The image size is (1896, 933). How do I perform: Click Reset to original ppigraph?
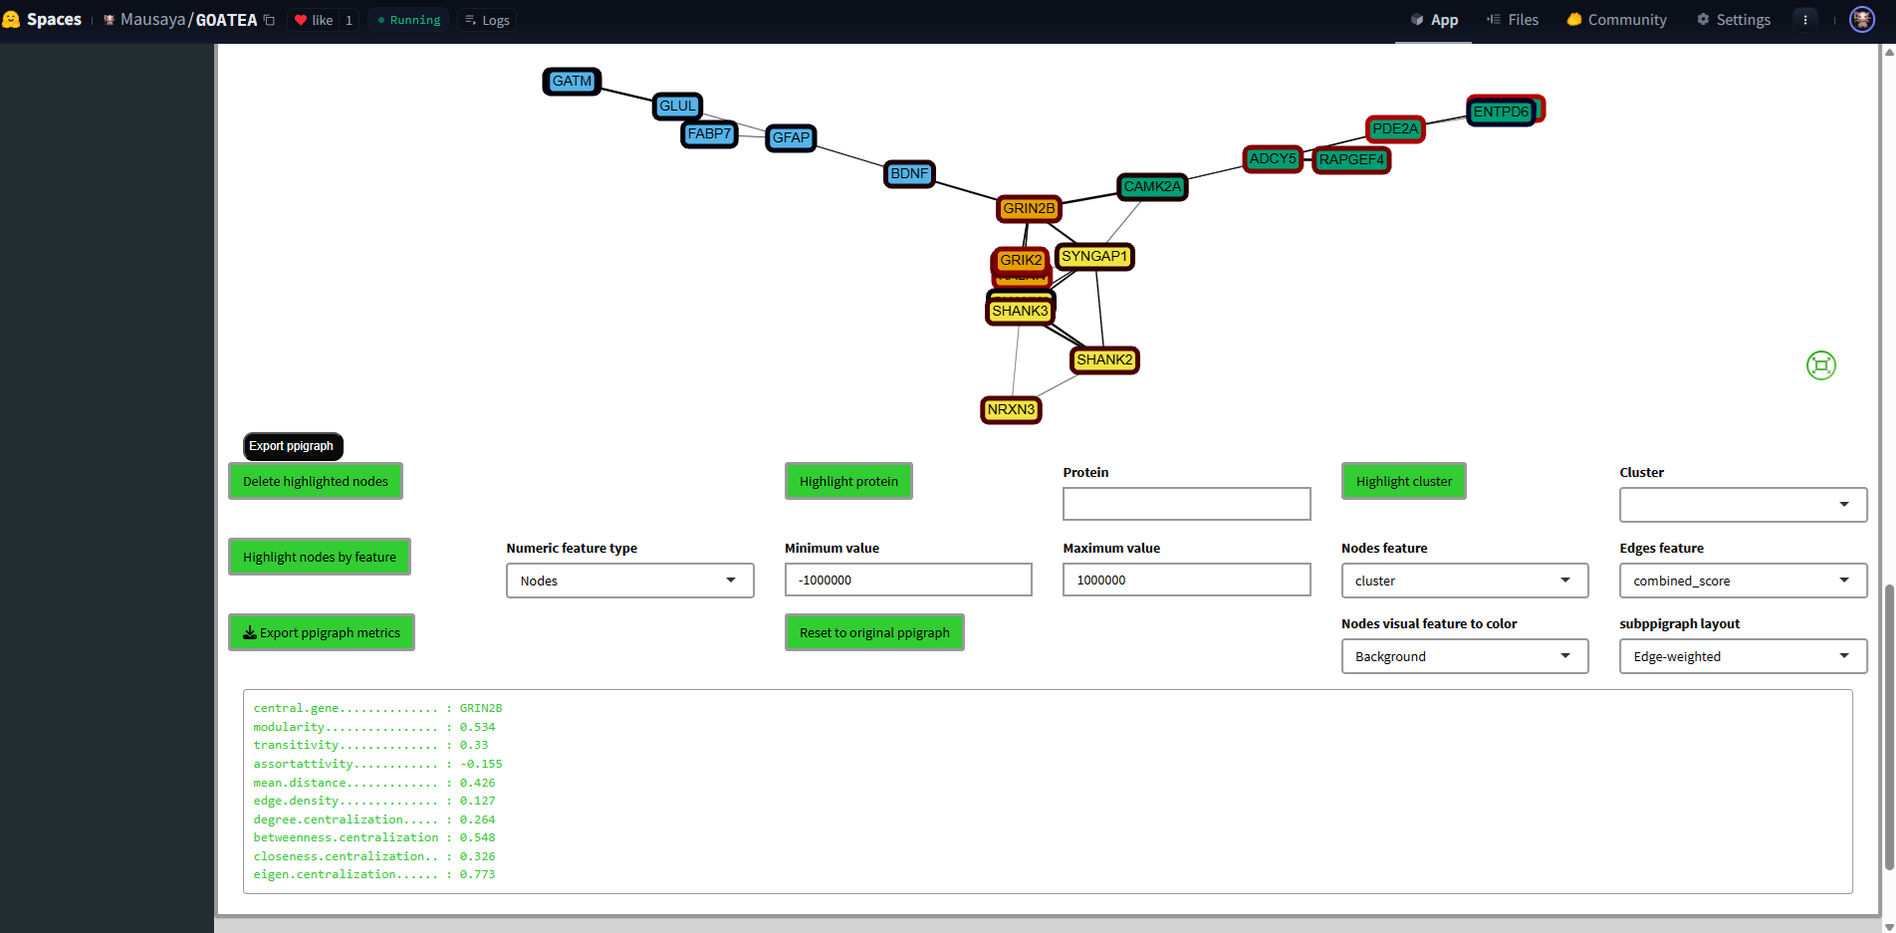pyautogui.click(x=874, y=632)
